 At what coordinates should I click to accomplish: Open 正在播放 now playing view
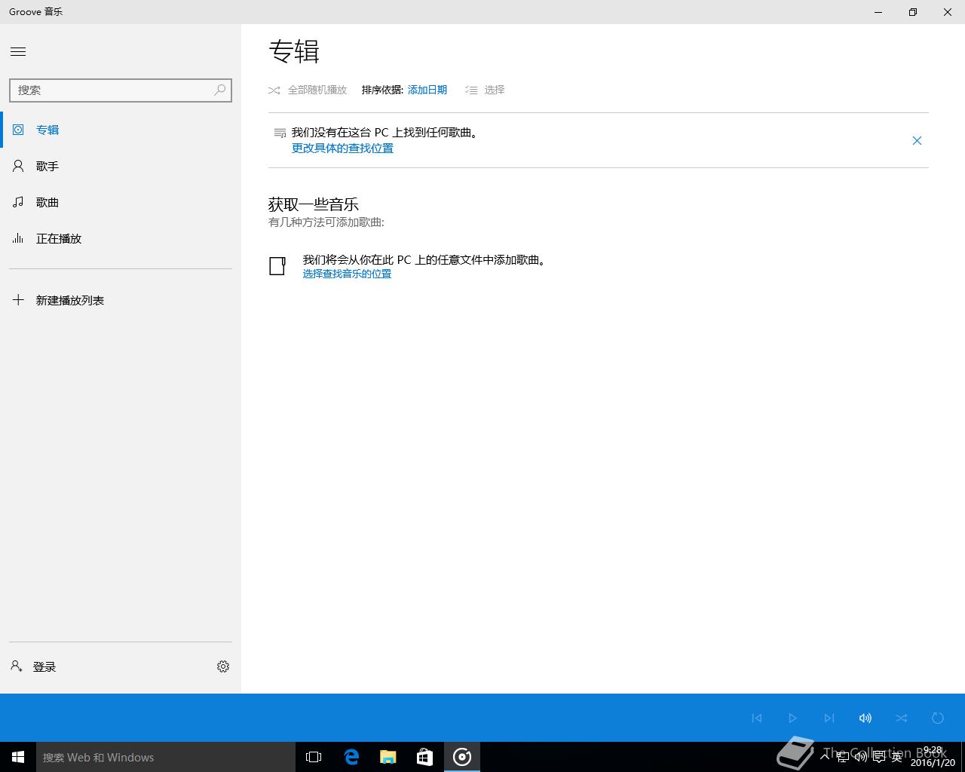click(121, 238)
